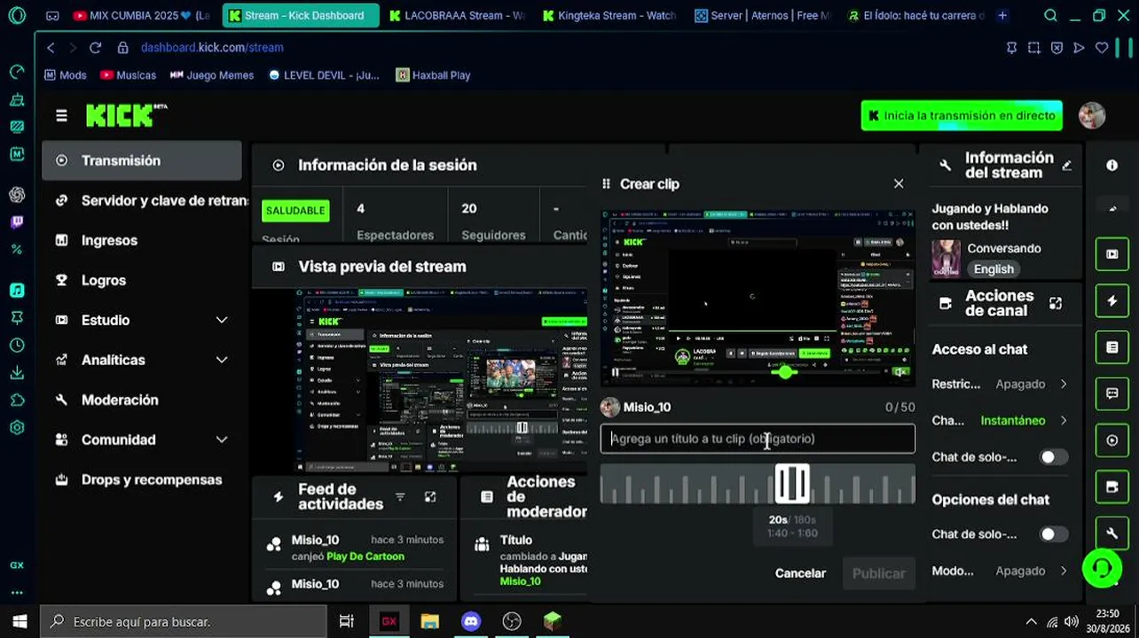Click the Windows Start button
1139x638 pixels.
point(20,621)
